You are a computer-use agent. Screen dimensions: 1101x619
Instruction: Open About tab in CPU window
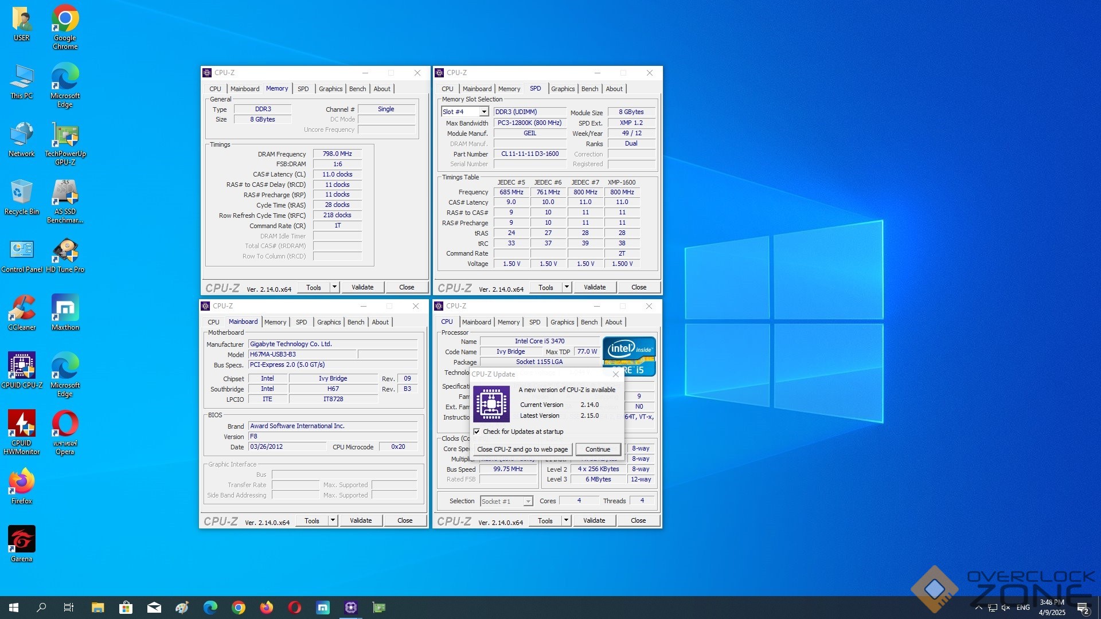click(614, 322)
